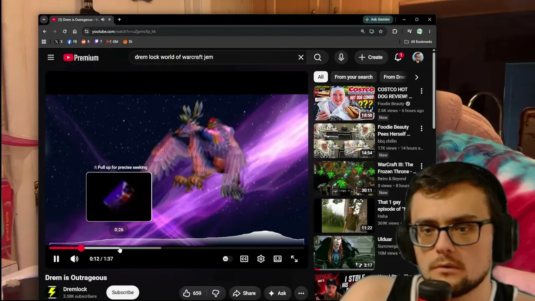This screenshot has height=301, width=535.
Task: Open player settings gear
Action: 261,259
